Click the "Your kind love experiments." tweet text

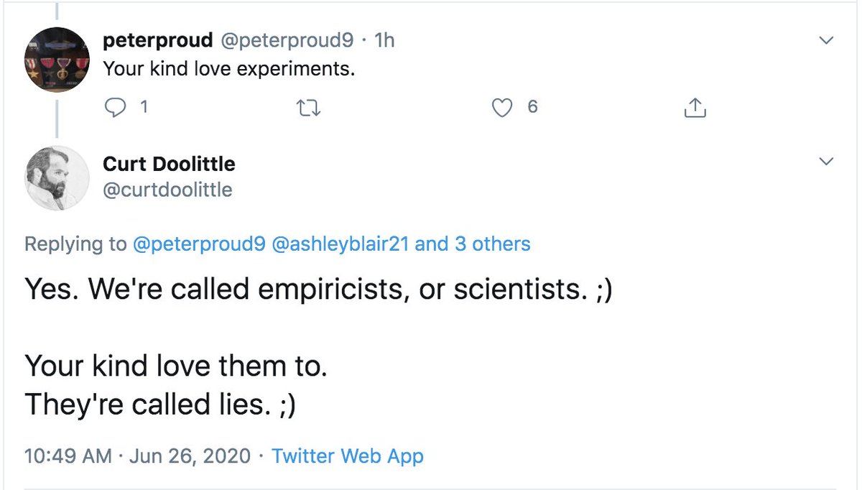tap(229, 69)
